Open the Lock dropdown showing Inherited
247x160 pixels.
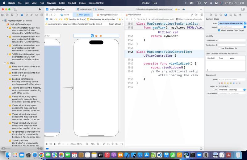point(232,90)
